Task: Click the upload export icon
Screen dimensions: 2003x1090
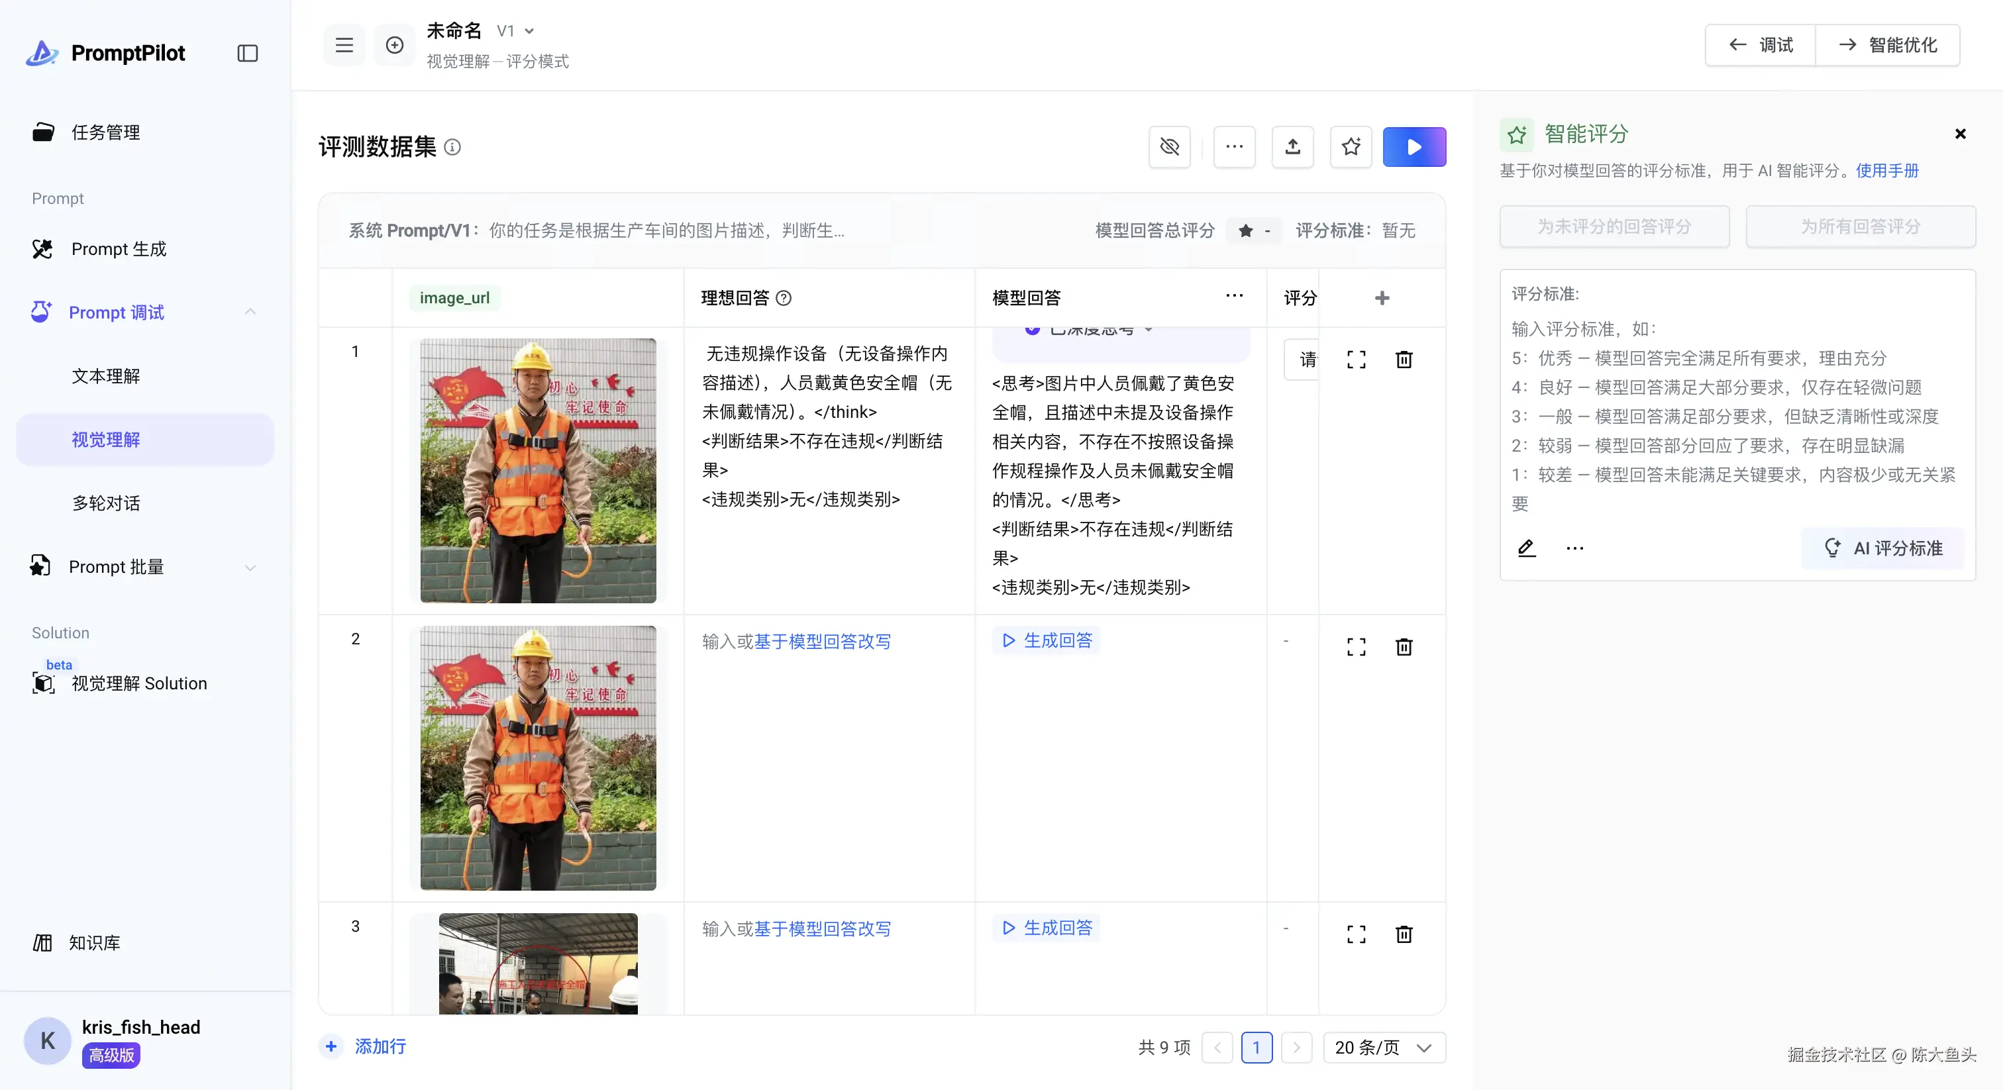Action: point(1292,147)
